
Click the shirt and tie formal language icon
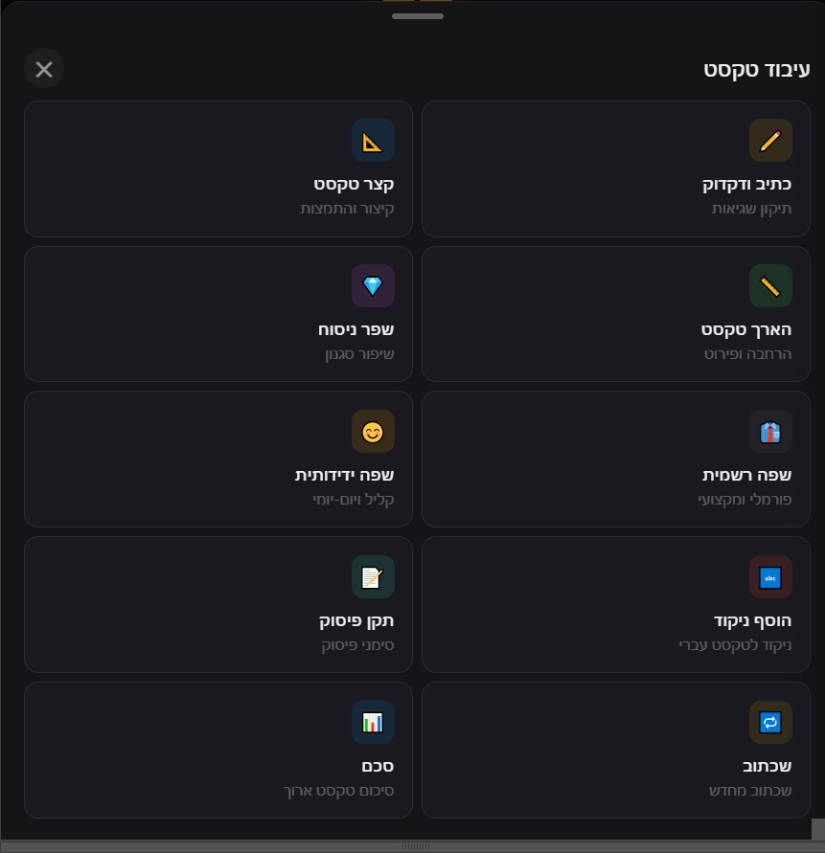[x=770, y=432]
